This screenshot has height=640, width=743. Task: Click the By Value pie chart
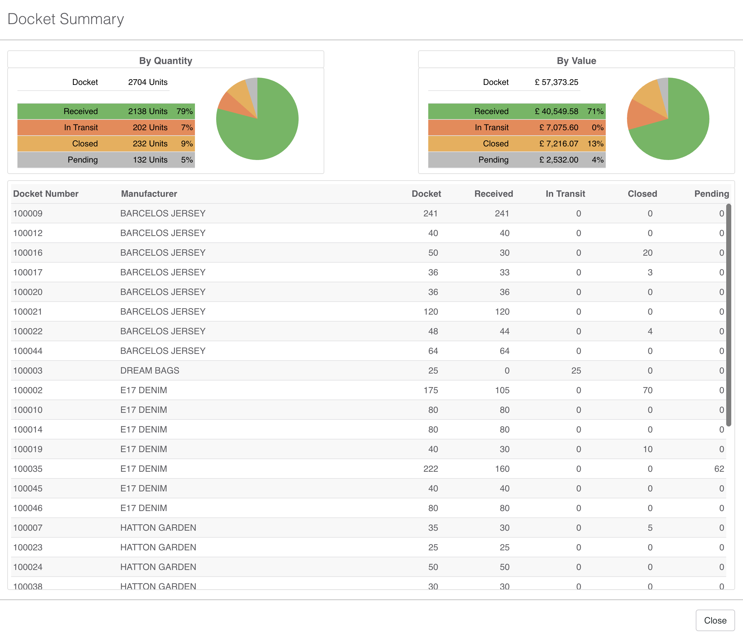[668, 118]
